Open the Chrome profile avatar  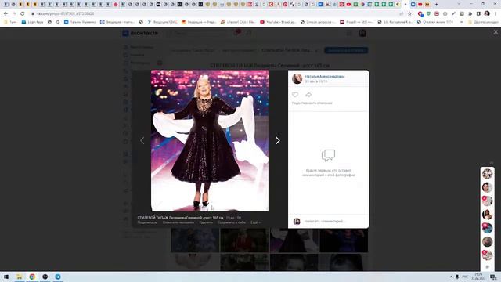487,13
